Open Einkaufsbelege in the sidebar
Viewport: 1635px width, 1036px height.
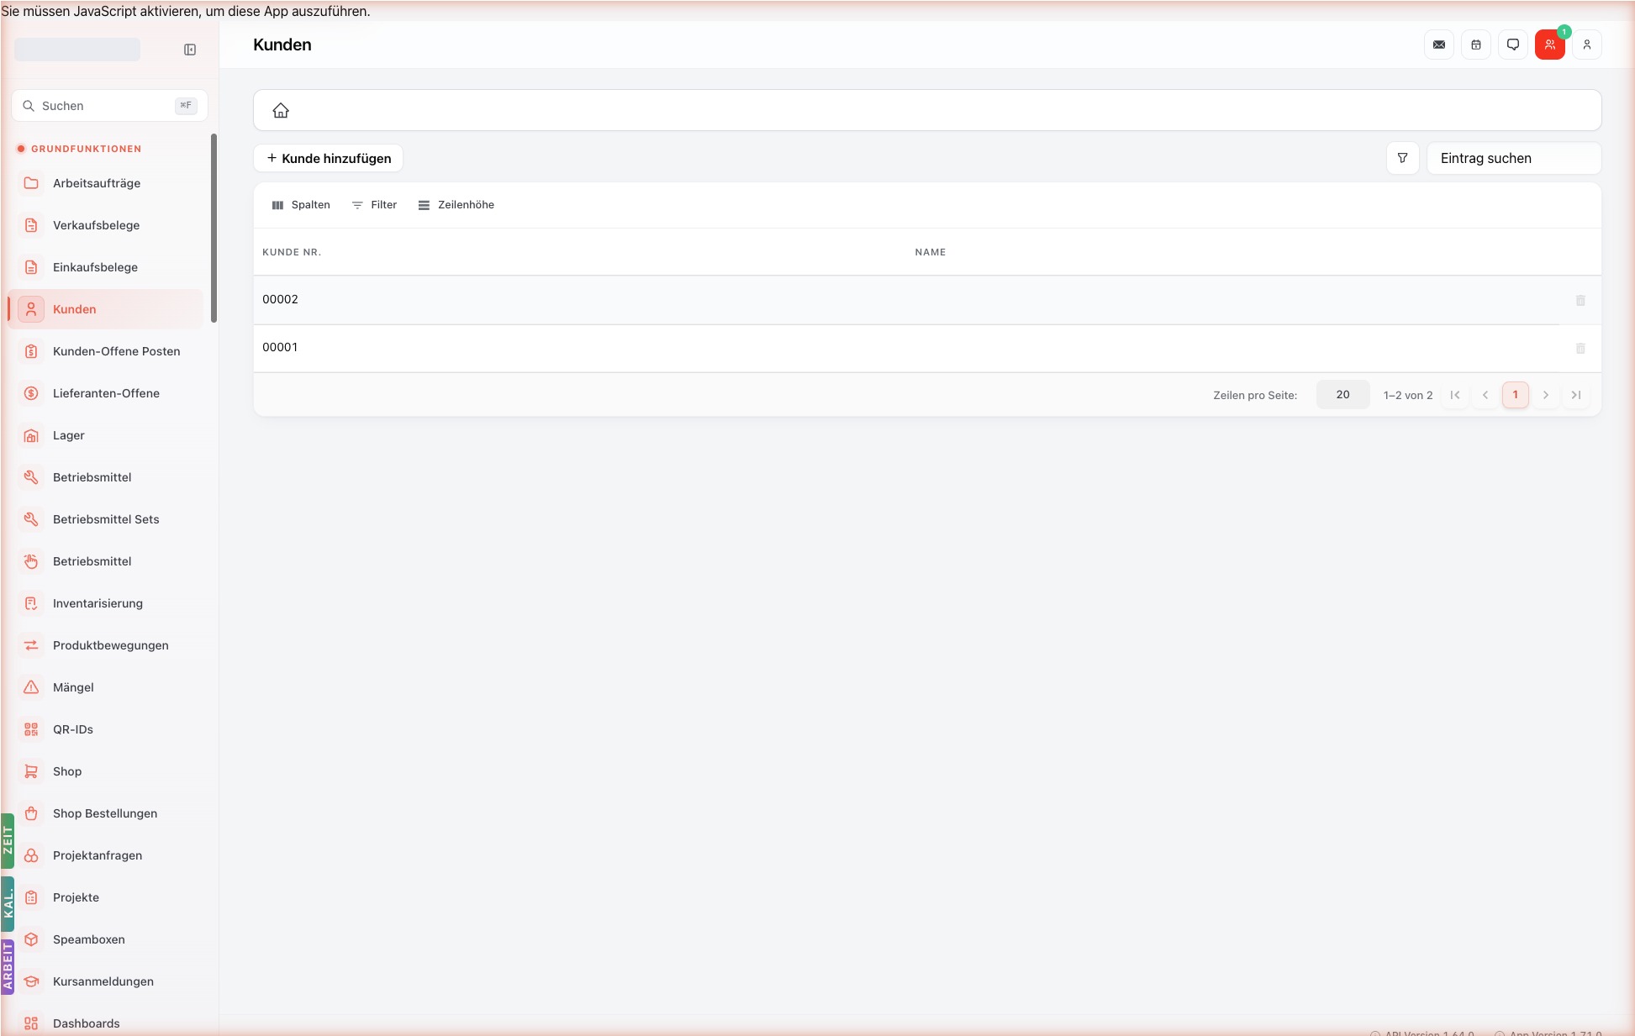click(x=106, y=267)
